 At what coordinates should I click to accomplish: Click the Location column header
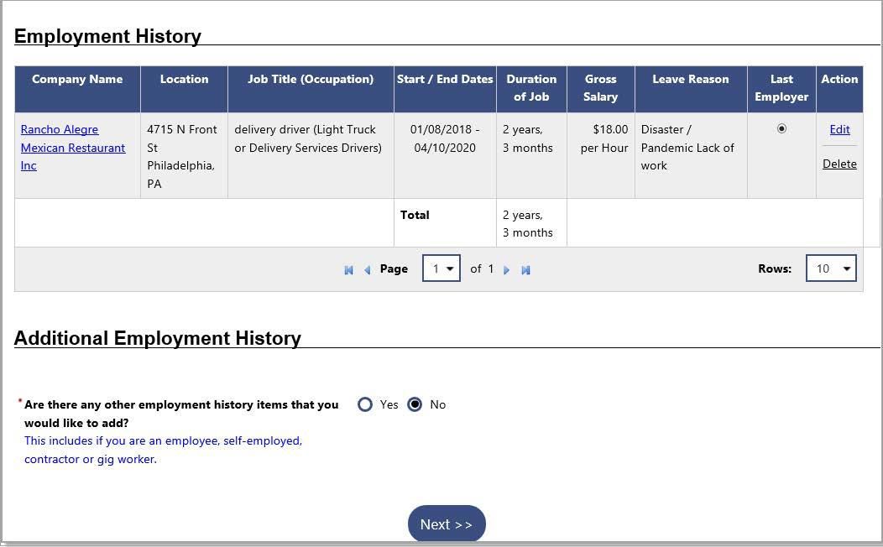tap(184, 80)
